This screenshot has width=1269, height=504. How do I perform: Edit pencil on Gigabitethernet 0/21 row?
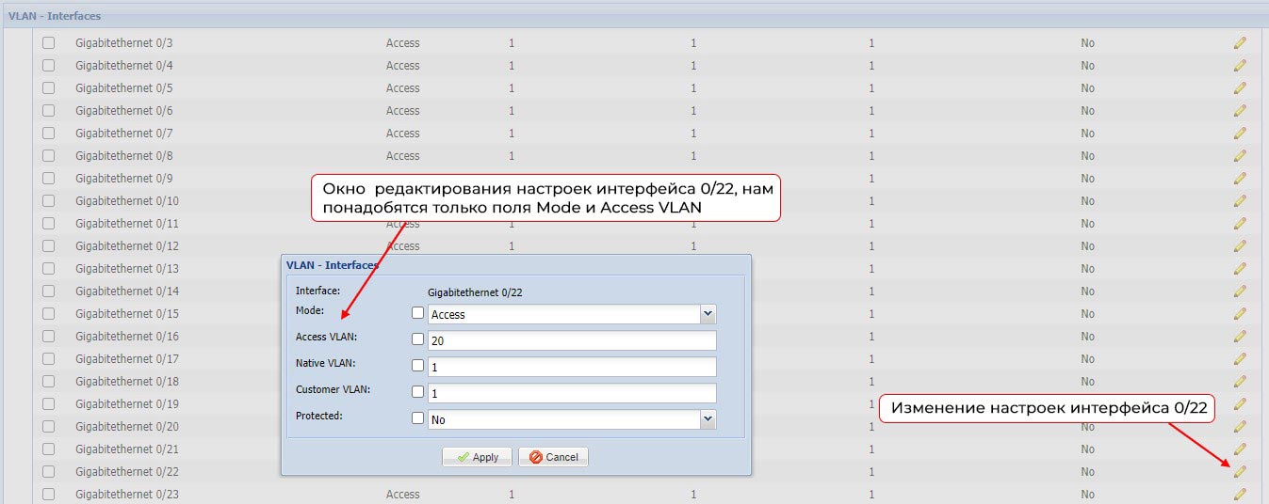pos(1240,449)
